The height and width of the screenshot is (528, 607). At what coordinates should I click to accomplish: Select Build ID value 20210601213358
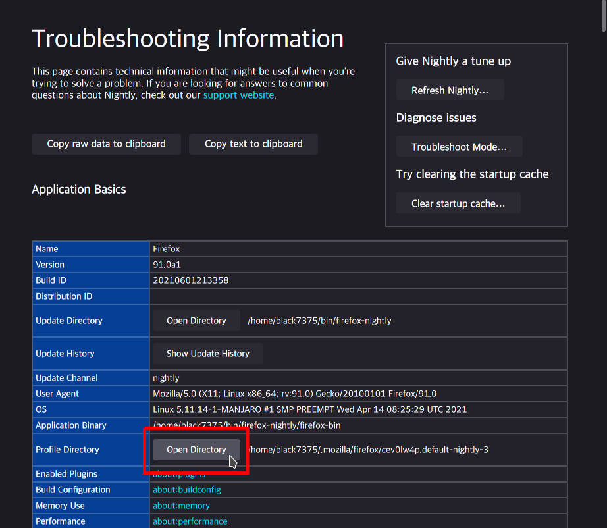click(x=190, y=280)
